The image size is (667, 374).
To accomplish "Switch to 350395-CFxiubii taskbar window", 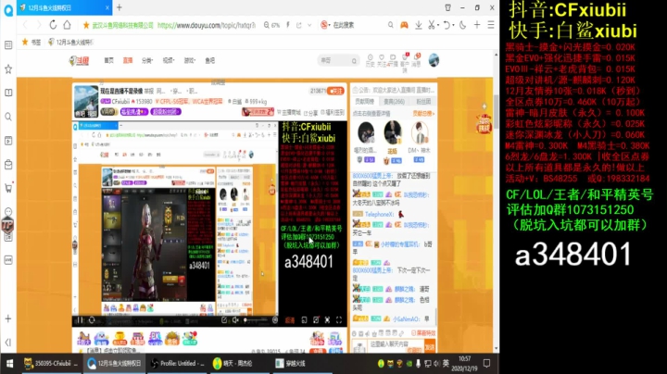I will tap(52, 364).
